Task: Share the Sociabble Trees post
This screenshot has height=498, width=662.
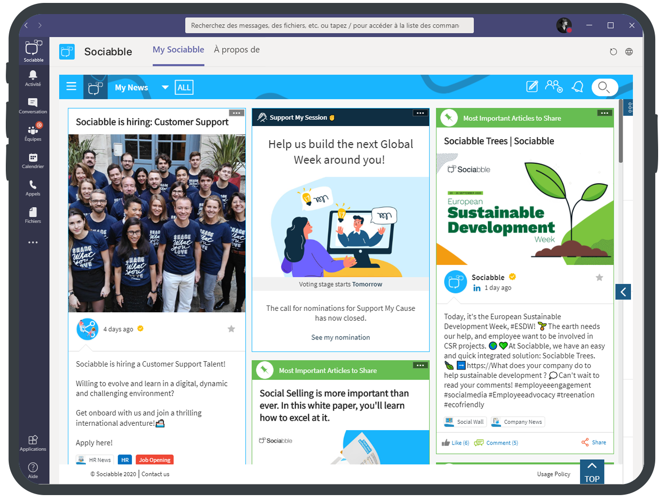Action: [x=594, y=442]
